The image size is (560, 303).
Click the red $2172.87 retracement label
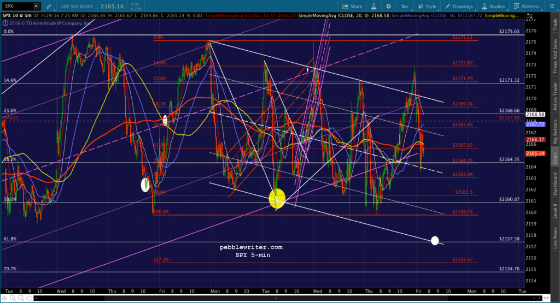pos(463,63)
